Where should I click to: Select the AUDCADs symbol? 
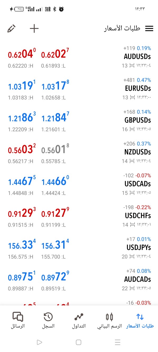point(137,279)
